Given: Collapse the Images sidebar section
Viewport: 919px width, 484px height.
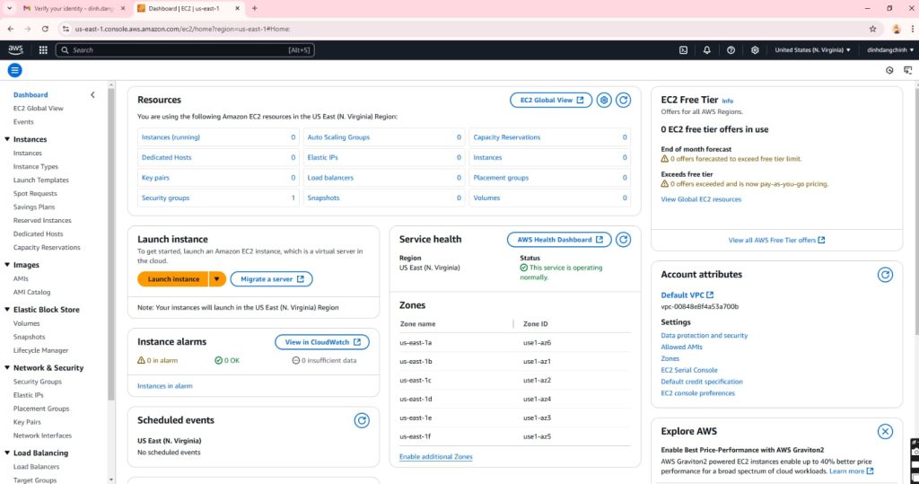Looking at the screenshot, I should (7, 265).
